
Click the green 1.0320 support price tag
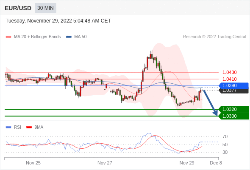[x=234, y=109]
